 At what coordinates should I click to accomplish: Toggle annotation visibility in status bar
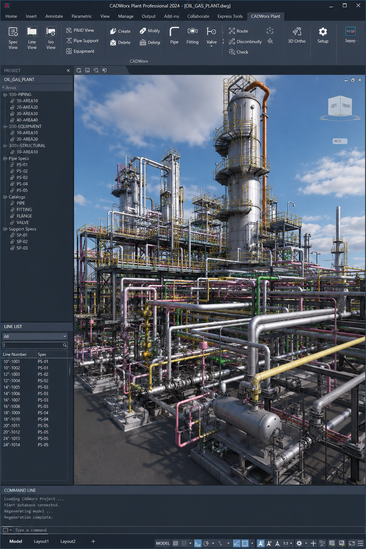click(x=261, y=543)
